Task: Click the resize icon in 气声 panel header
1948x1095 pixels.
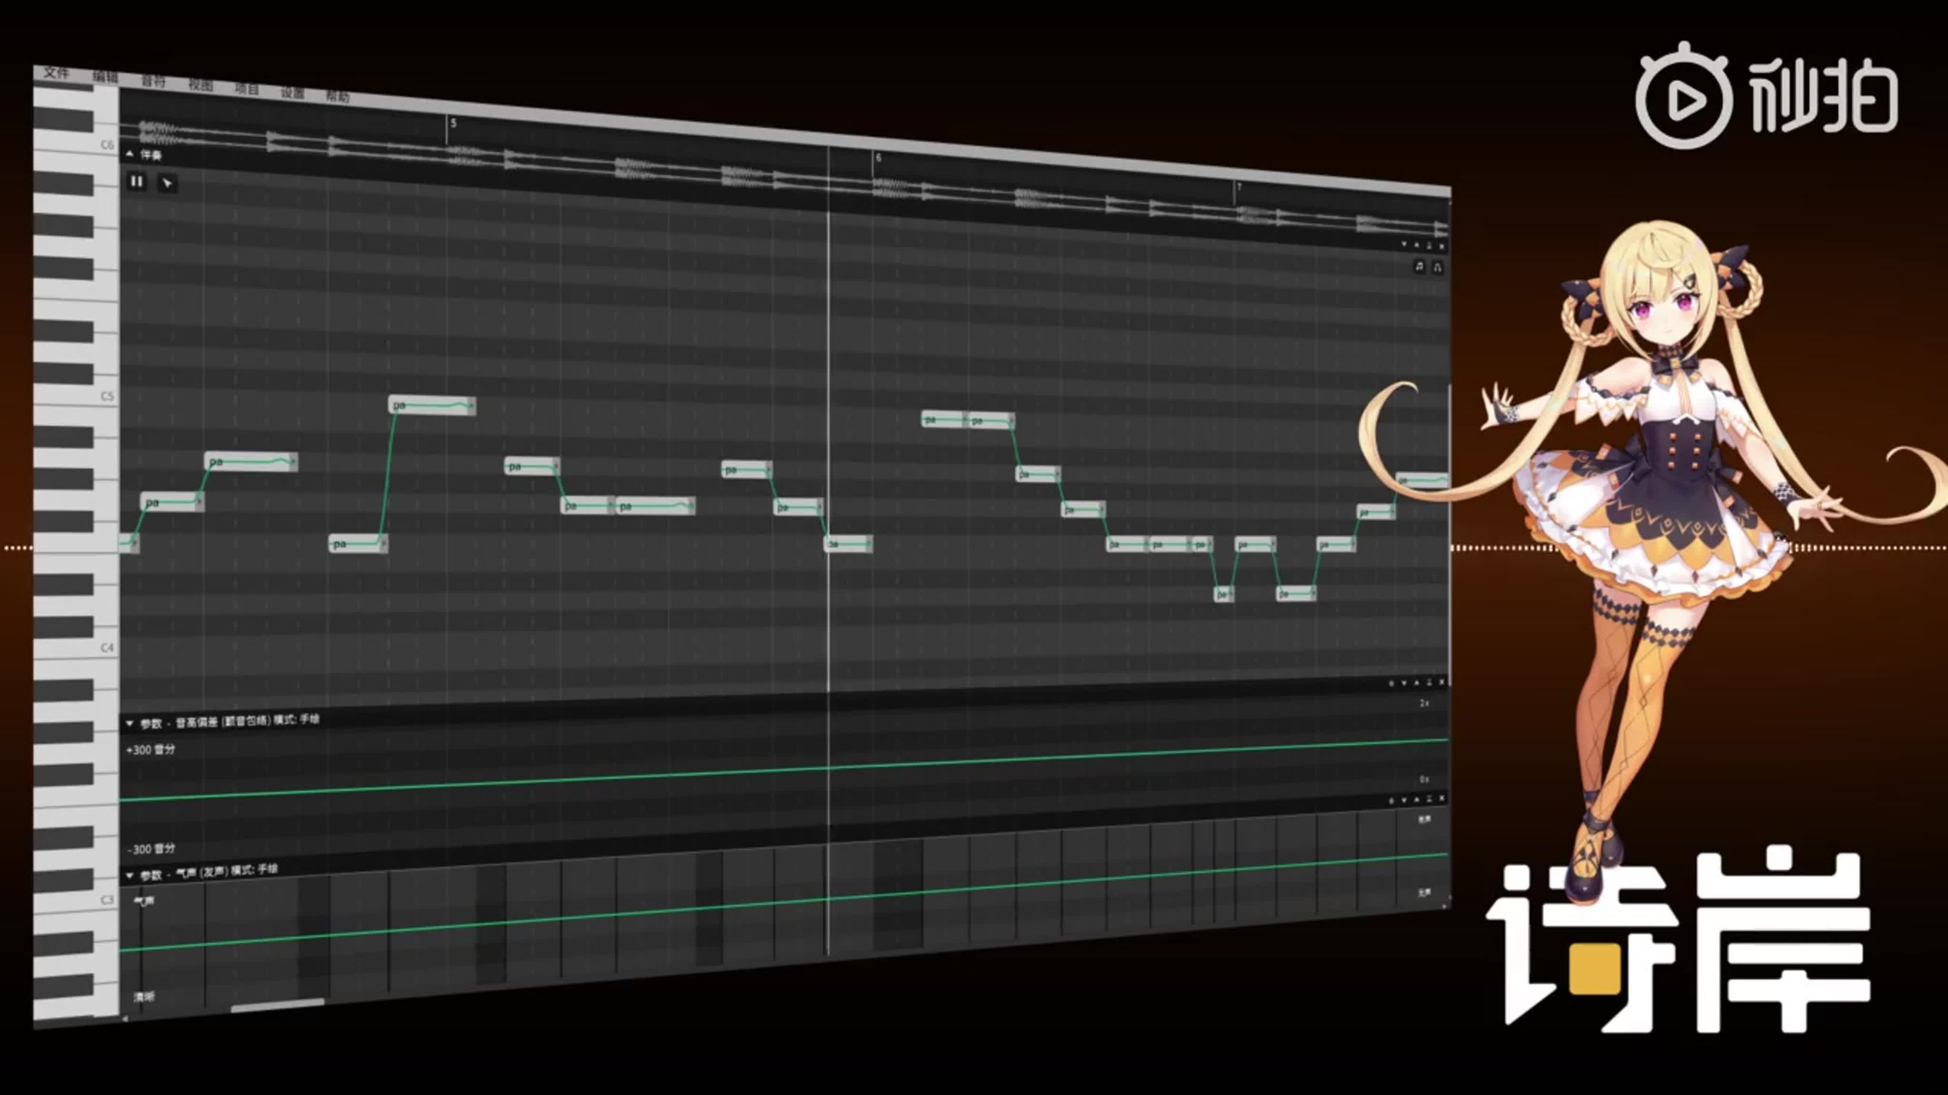Action: 1429,799
